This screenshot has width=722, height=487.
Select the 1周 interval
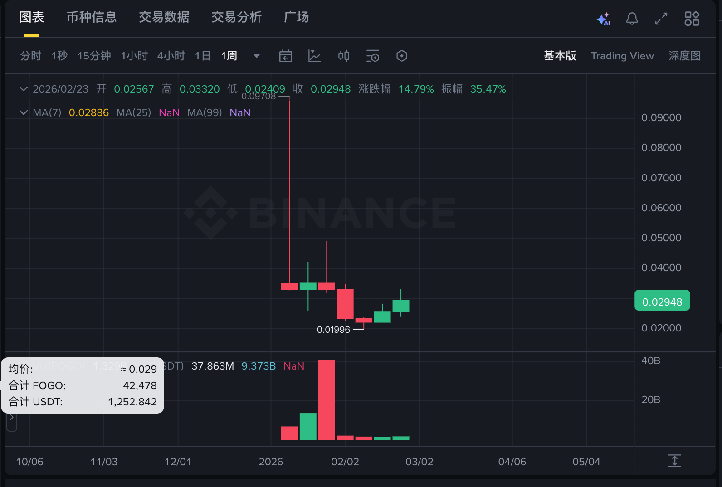(229, 56)
